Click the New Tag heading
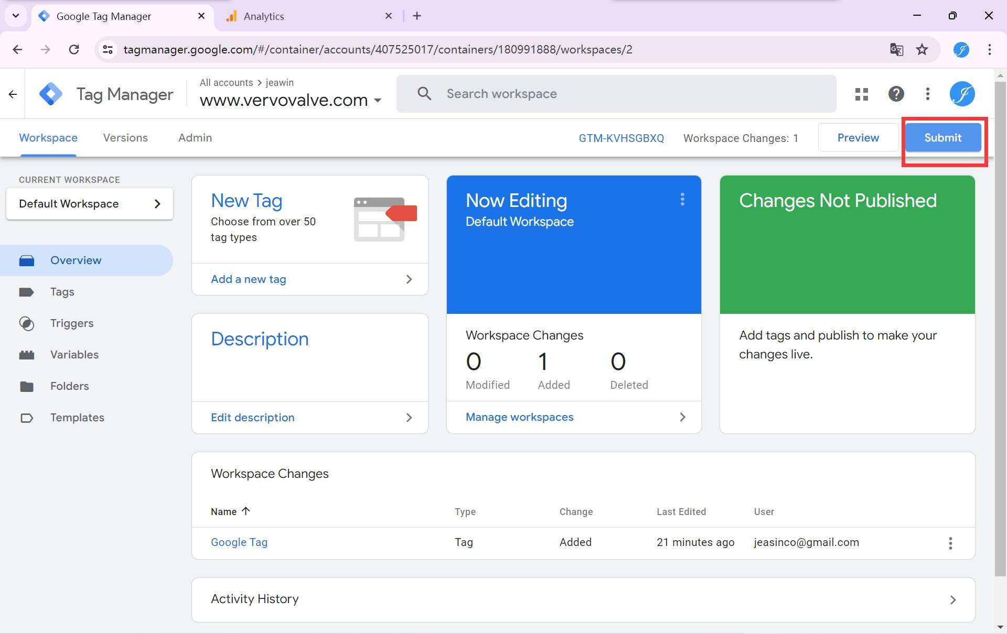1007x634 pixels. [247, 201]
